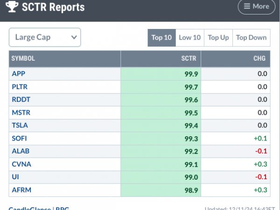Viewport: 280px width, 210px height.
Task: Open the ALAB symbol link
Action: point(21,151)
